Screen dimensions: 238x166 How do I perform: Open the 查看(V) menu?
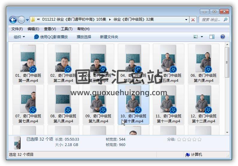[x=50, y=29]
